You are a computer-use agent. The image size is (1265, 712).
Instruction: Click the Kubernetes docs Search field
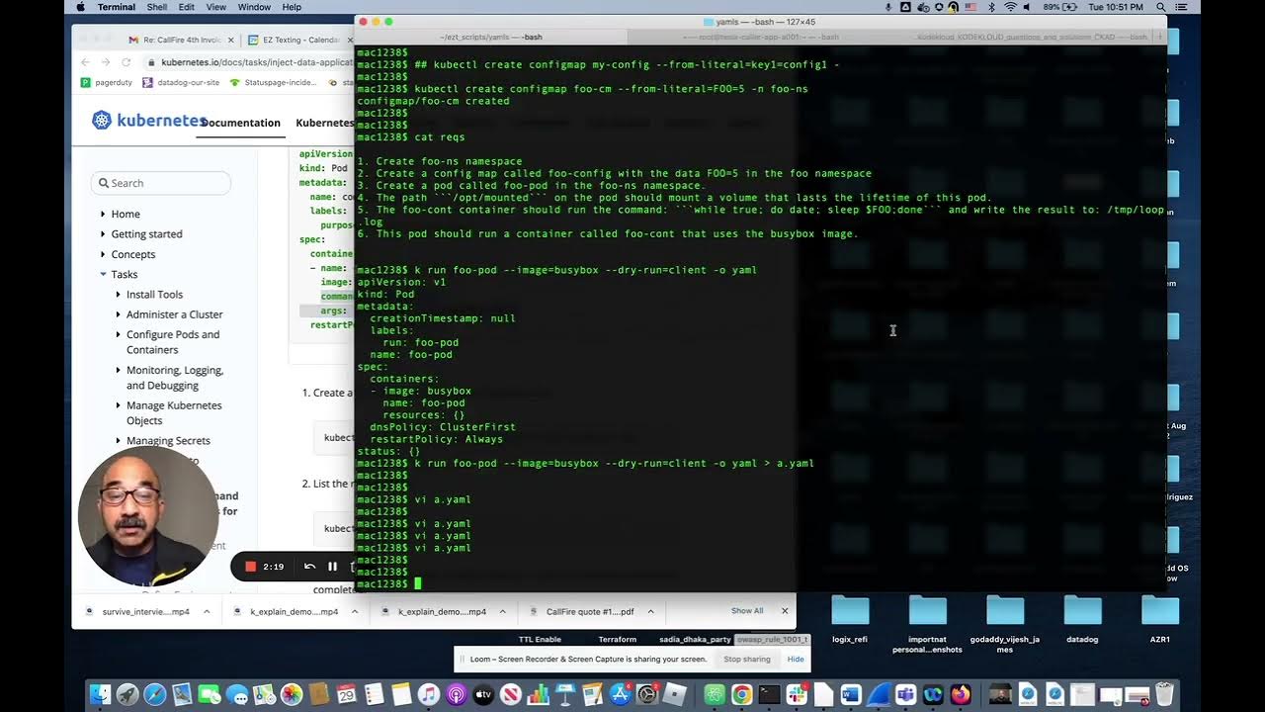tap(161, 183)
